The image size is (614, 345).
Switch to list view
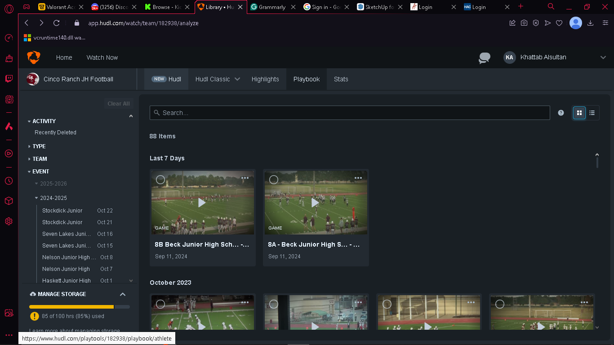coord(592,113)
